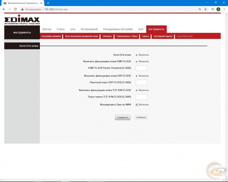Open the Статус tab
228x182 pixels.
click(61, 29)
